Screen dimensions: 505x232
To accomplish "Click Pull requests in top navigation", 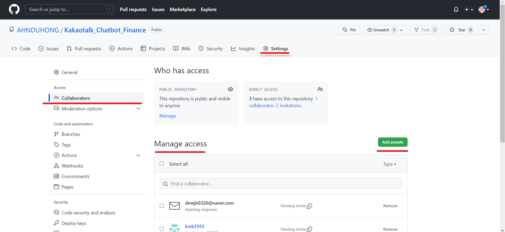I will coord(133,9).
